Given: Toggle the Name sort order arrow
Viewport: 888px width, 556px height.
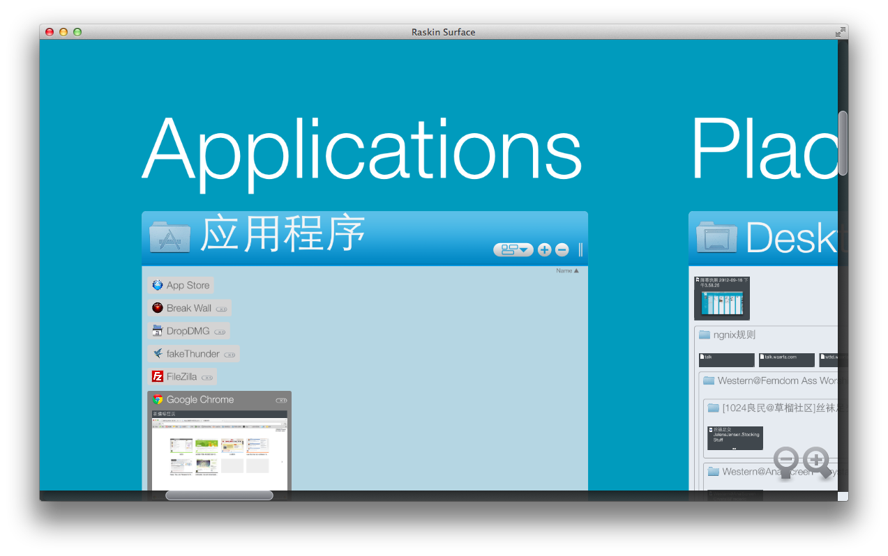Looking at the screenshot, I should pyautogui.click(x=576, y=271).
